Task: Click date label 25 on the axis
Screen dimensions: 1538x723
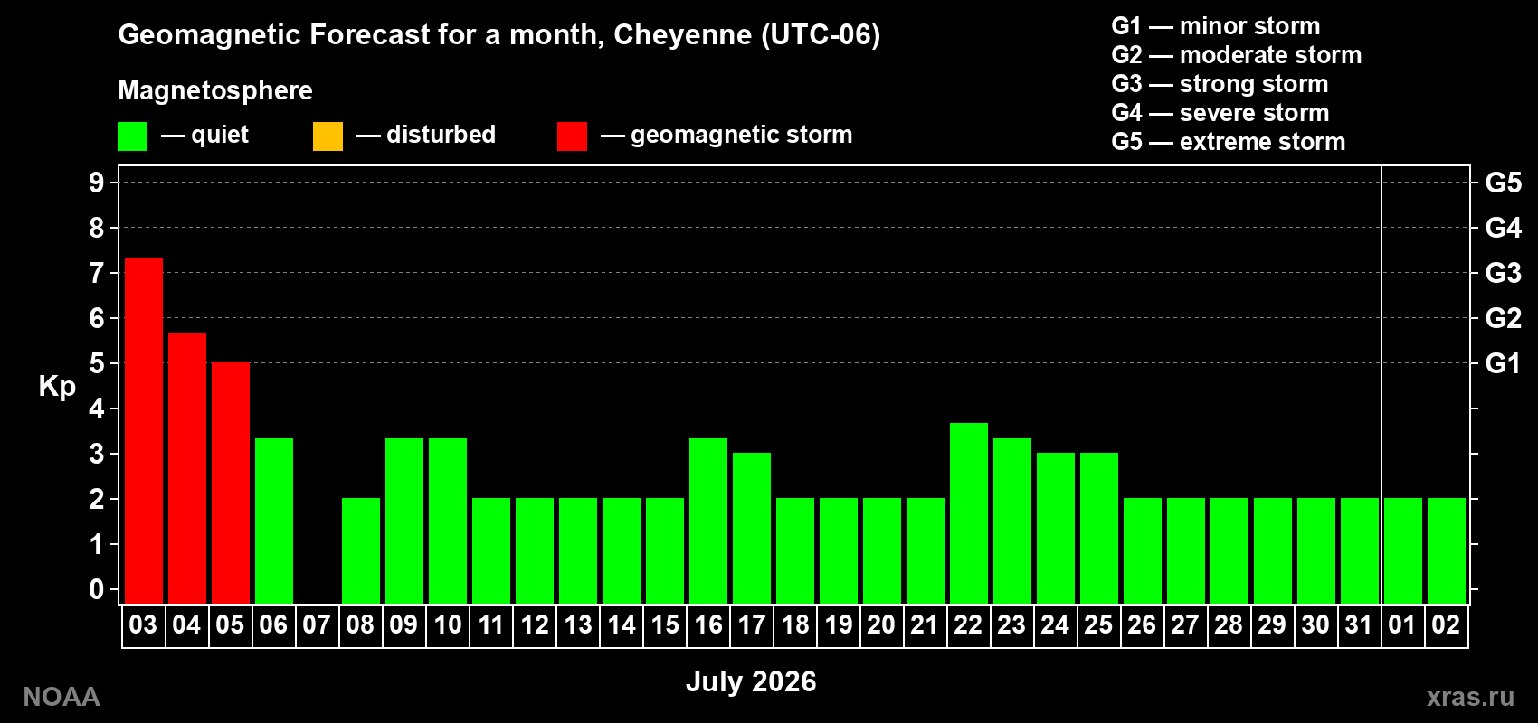Action: 1098,624
